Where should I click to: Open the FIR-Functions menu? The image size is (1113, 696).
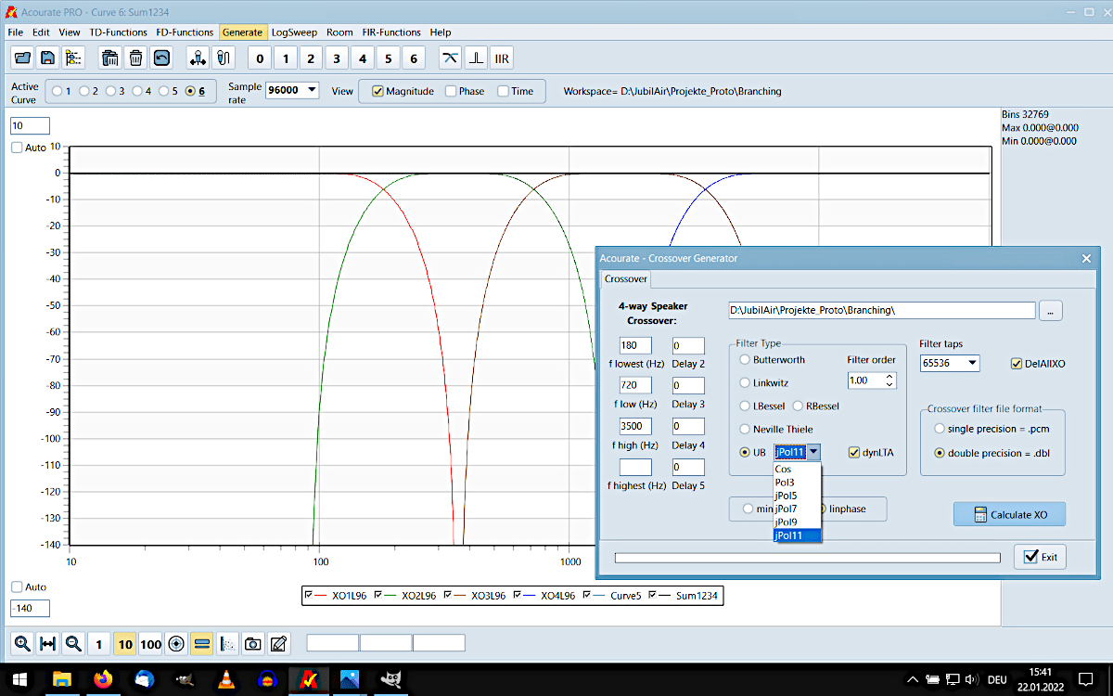pos(391,32)
